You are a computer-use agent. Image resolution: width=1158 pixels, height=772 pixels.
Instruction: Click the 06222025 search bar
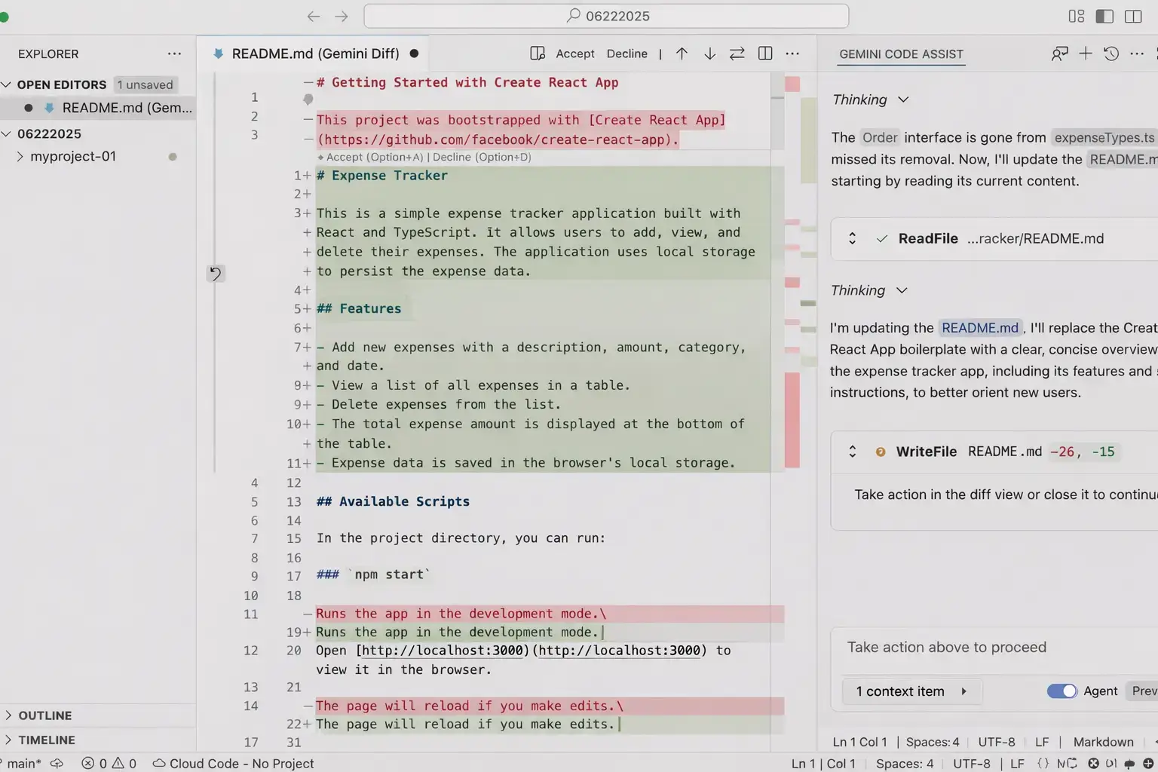[x=606, y=16]
